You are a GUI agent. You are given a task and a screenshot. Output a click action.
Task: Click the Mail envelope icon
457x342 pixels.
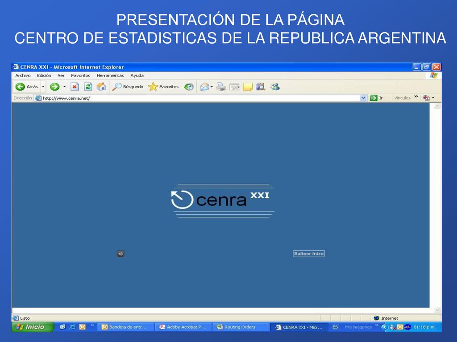pyautogui.click(x=204, y=87)
